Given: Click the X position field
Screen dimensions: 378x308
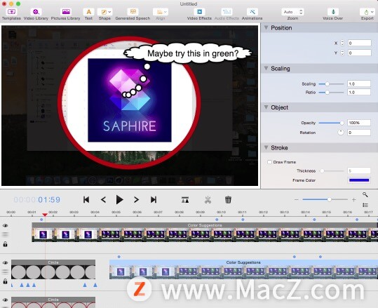Looking at the screenshot, I should point(360,43).
